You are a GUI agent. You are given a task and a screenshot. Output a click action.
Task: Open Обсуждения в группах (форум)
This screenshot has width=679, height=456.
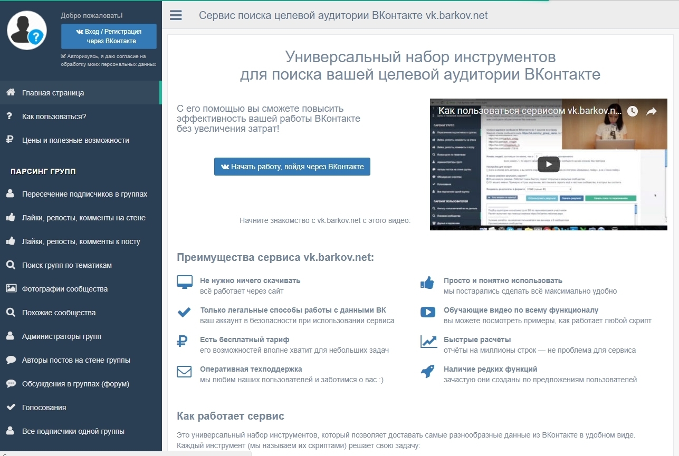coord(75,384)
